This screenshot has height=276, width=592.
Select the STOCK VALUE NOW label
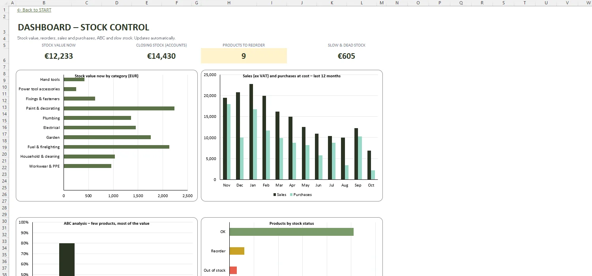click(59, 45)
